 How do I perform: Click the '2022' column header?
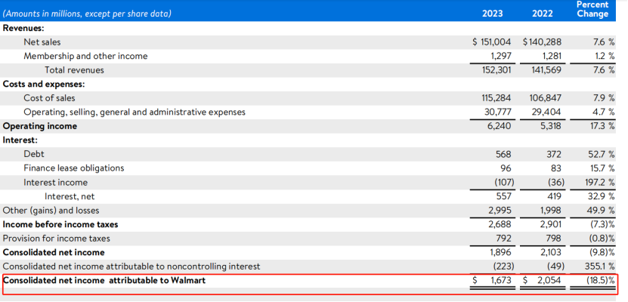pos(543,14)
